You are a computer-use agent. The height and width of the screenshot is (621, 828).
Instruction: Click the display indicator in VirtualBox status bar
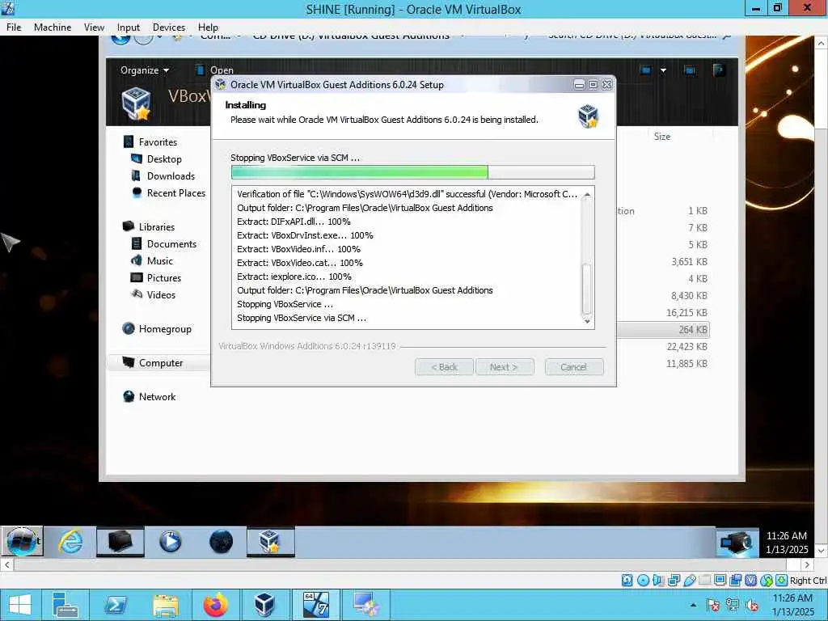pos(720,581)
